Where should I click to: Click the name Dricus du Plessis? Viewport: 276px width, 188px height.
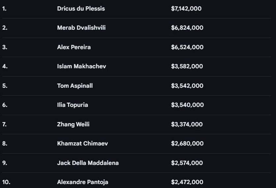point(81,9)
